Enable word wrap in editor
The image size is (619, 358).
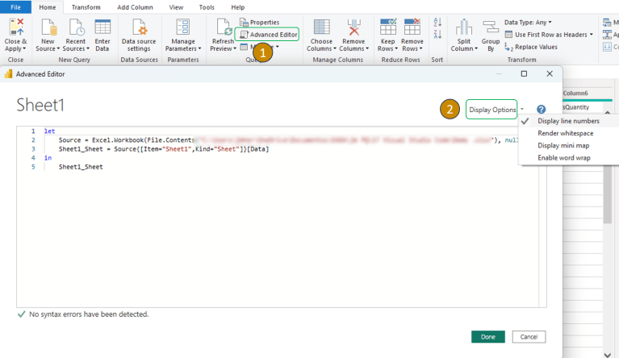tap(564, 157)
